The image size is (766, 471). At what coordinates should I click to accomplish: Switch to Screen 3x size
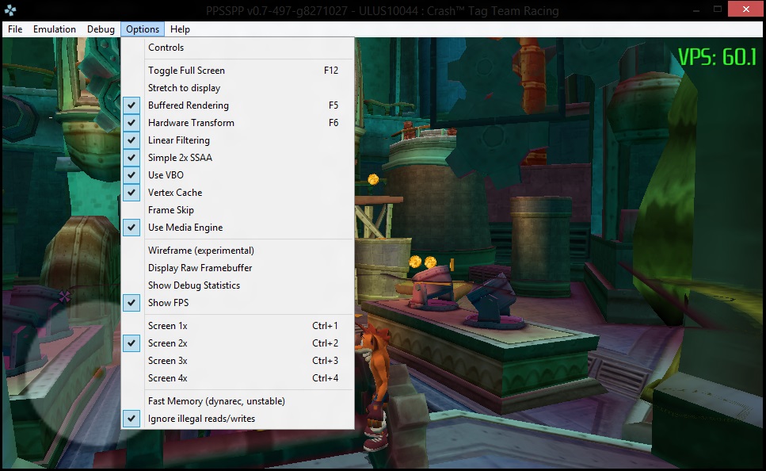click(167, 361)
